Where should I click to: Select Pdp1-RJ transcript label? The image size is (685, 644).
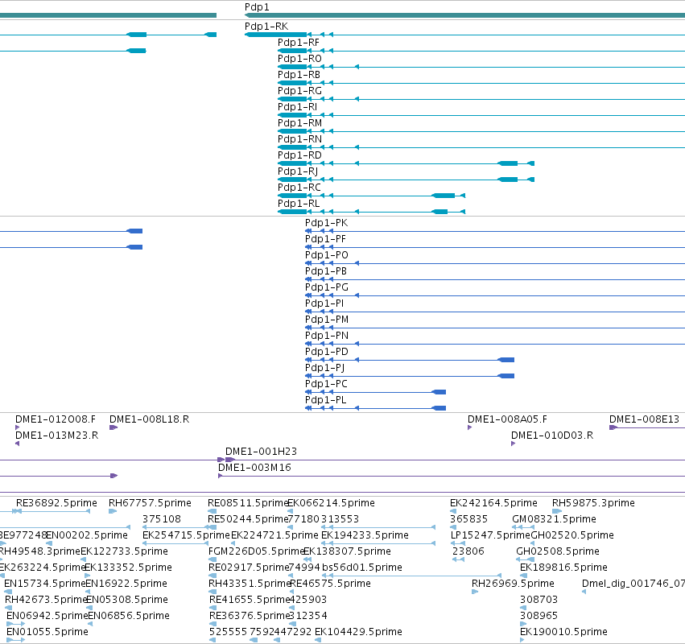pyautogui.click(x=298, y=171)
